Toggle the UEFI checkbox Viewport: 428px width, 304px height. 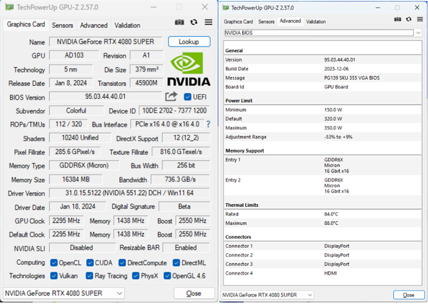(x=188, y=97)
